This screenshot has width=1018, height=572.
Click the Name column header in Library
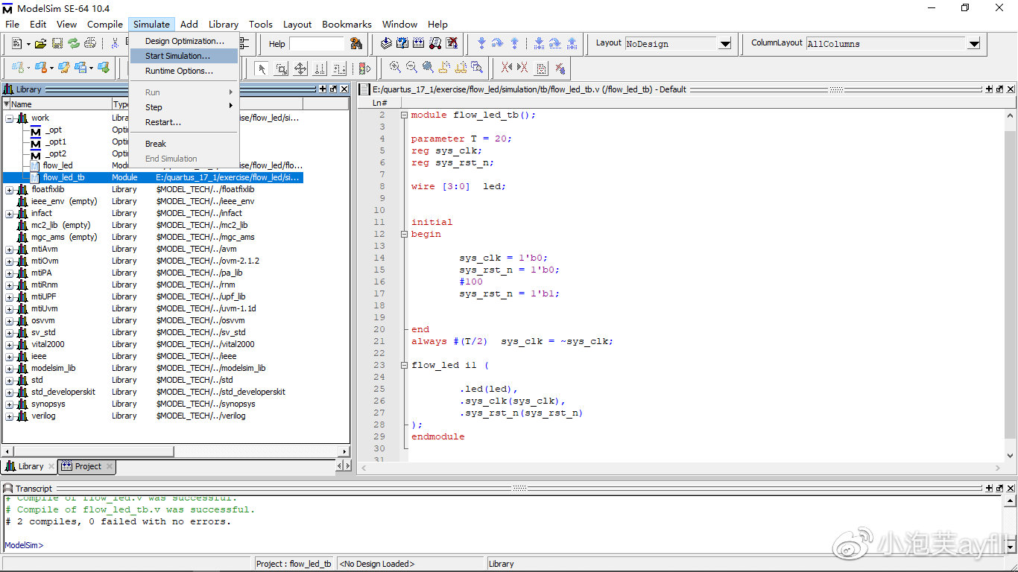tap(57, 104)
